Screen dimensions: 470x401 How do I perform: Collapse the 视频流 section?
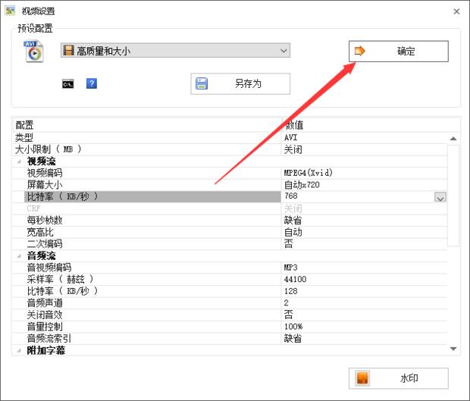pos(18,161)
